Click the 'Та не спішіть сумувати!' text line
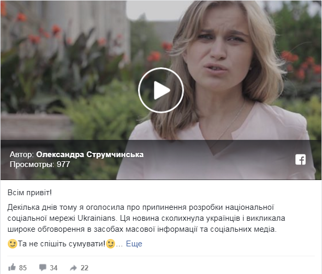The height and width of the screenshot is (274, 322). 62,244
